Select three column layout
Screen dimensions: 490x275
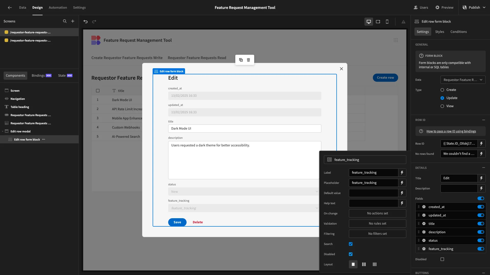[x=375, y=264]
